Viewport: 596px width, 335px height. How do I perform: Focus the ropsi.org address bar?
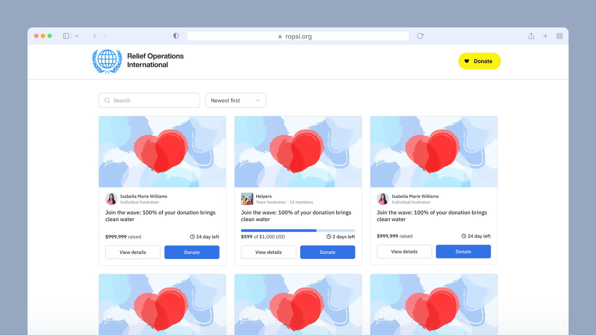point(298,36)
